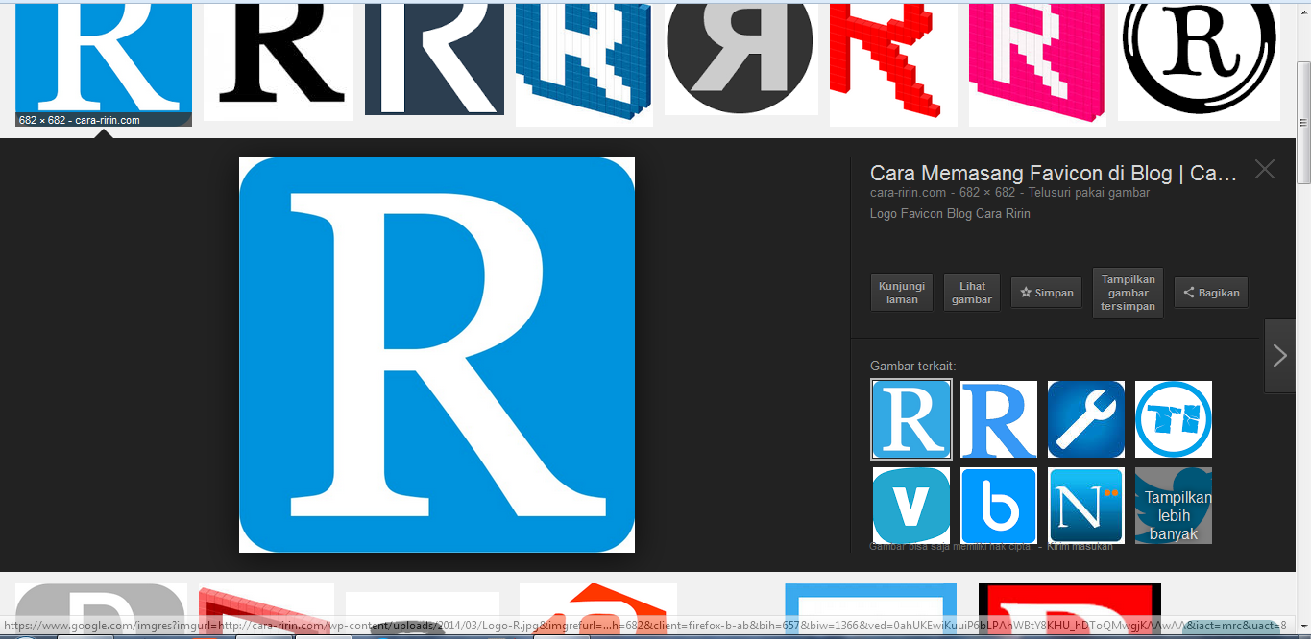1311x639 pixels.
Task: Select top-row black serif R thumbnail
Action: [279, 60]
